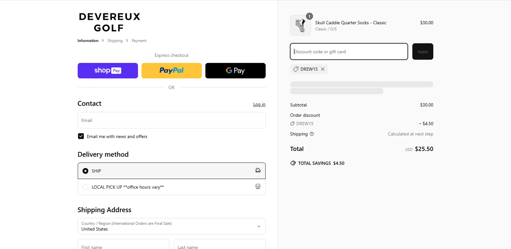Click the 'Delivery method' heading
The height and width of the screenshot is (249, 511).
pos(103,154)
